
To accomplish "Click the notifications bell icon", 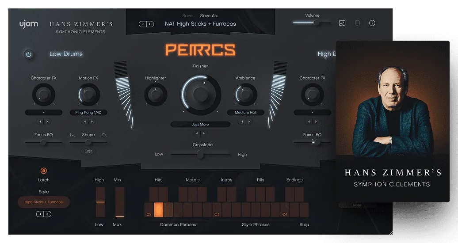I will point(357,23).
